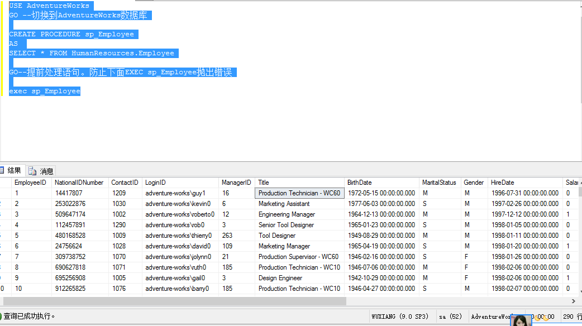Click the CREATE PROCEDURE sp_Employee line
This screenshot has height=326, width=582.
71,34
